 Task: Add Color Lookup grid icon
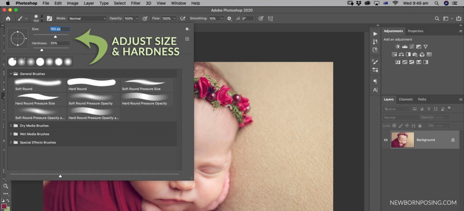pyautogui.click(x=429, y=54)
